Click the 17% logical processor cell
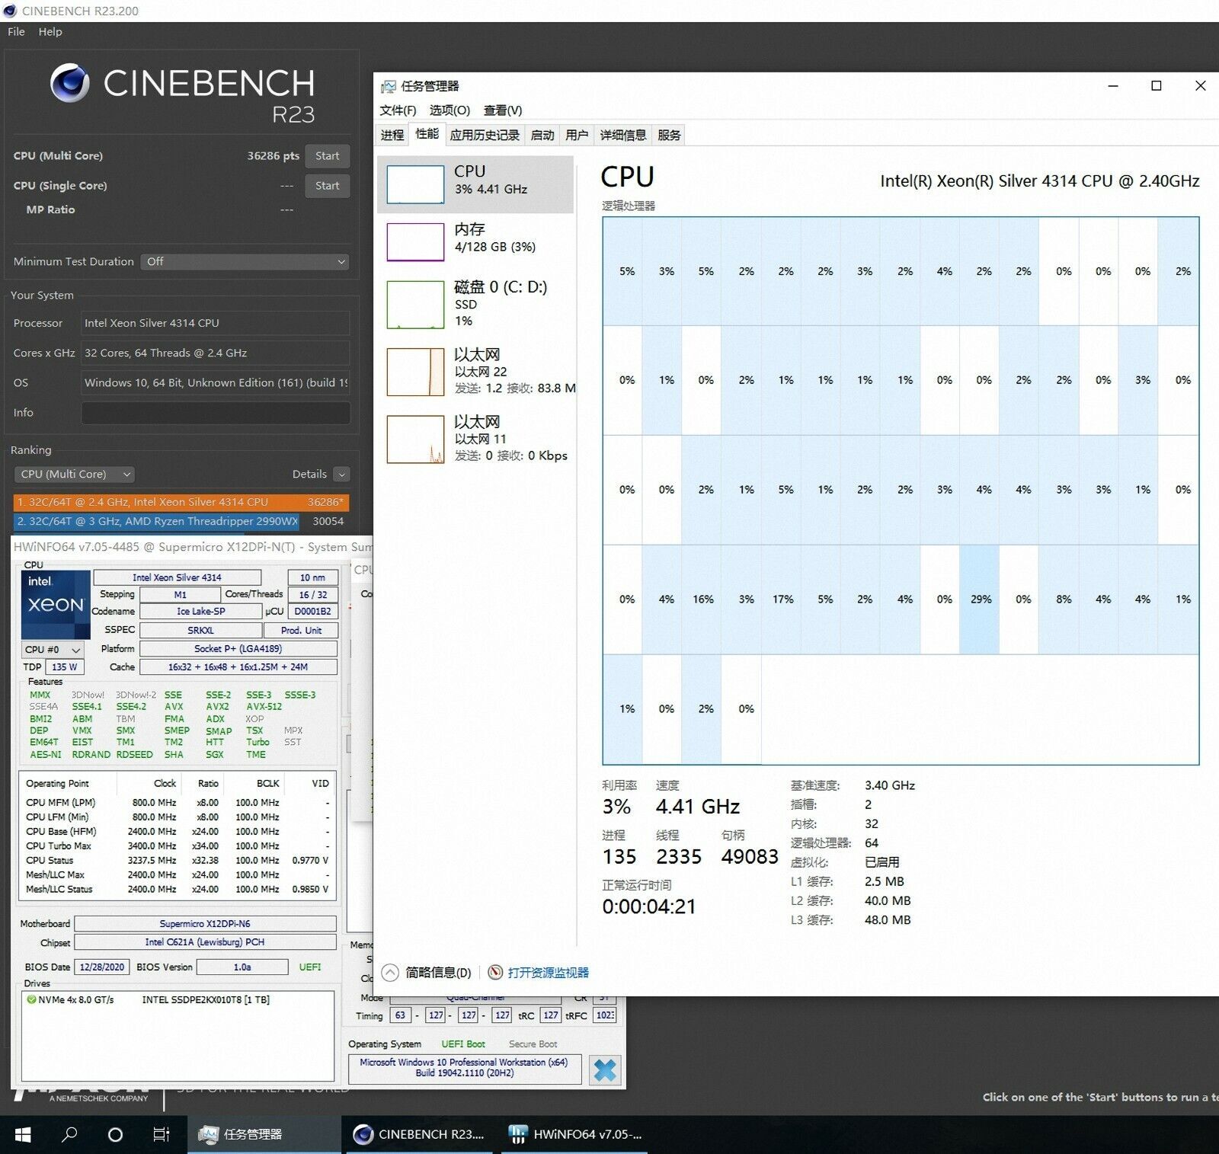Screen dimensions: 1219x1154 (782, 599)
